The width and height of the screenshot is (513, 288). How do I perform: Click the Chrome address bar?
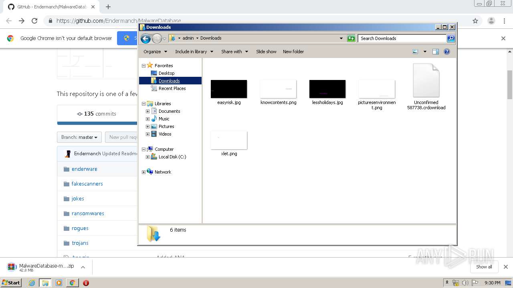click(x=256, y=21)
